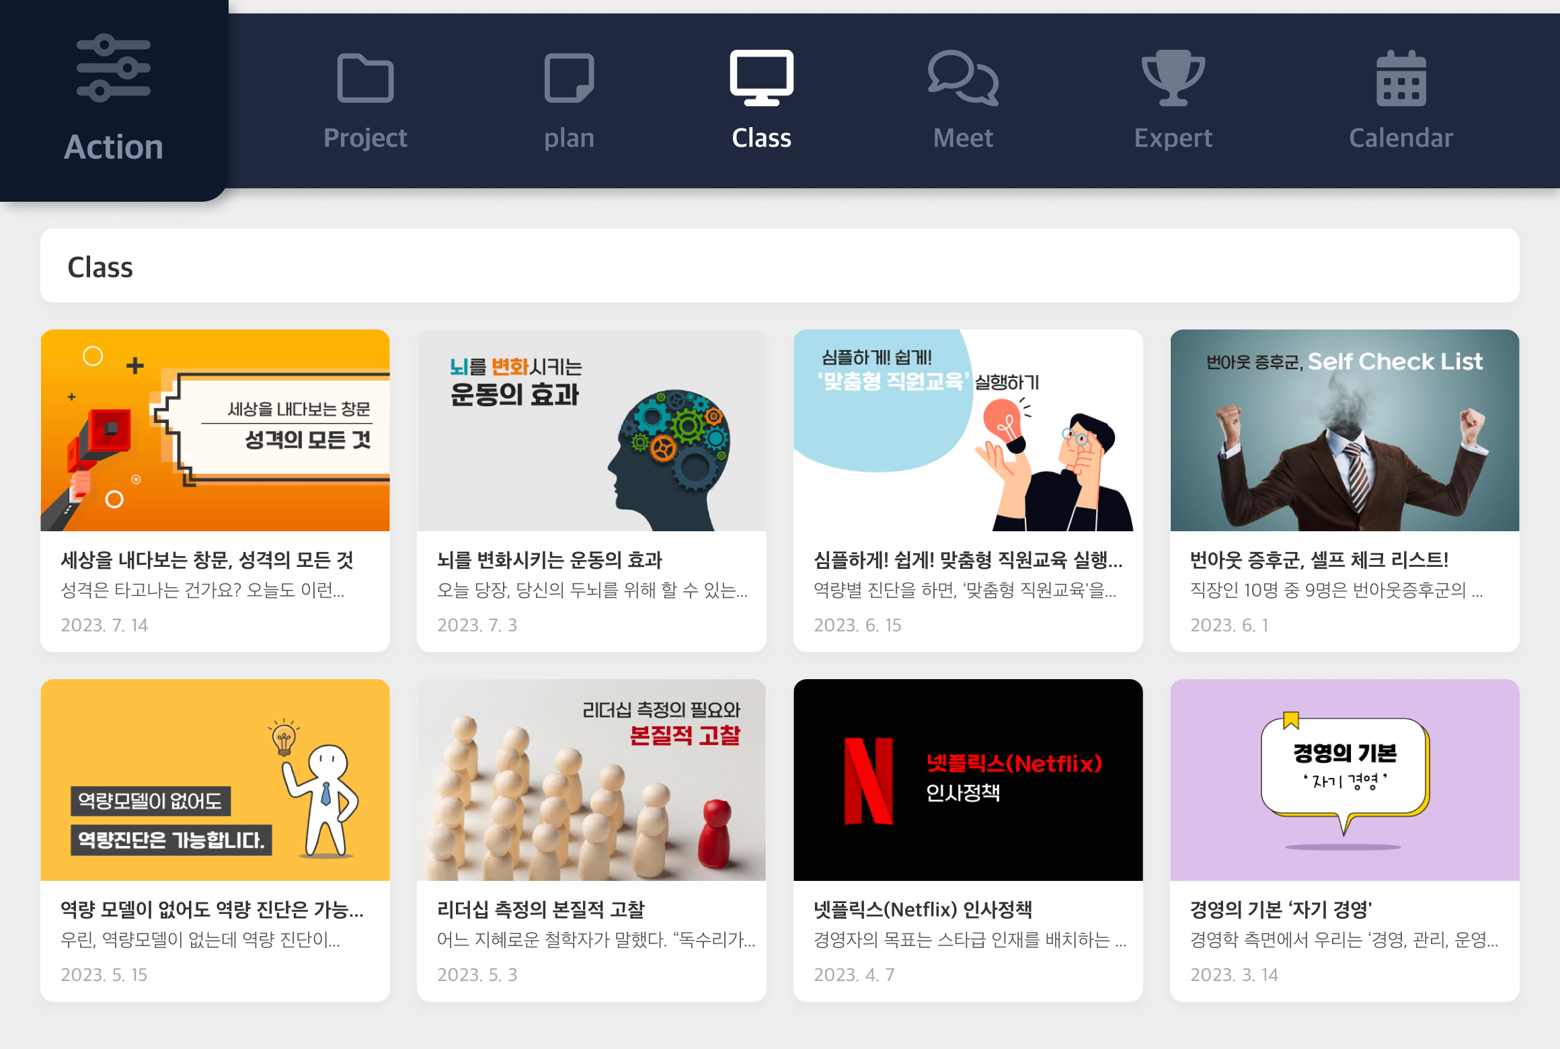Click the Action sliders icon
Viewport: 1560px width, 1049px height.
(113, 67)
